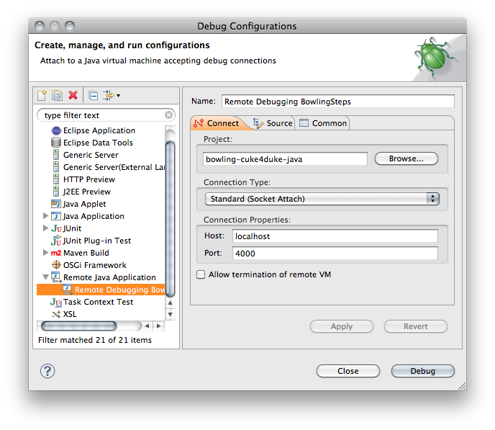Click Generic Server(External Launch) icon
The width and height of the screenshot is (495, 430).
point(56,167)
